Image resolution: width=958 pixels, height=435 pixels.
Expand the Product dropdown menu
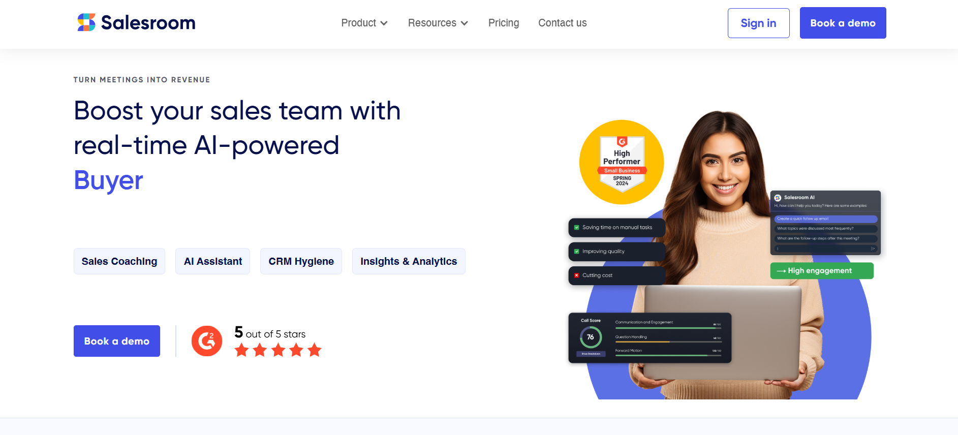(364, 23)
